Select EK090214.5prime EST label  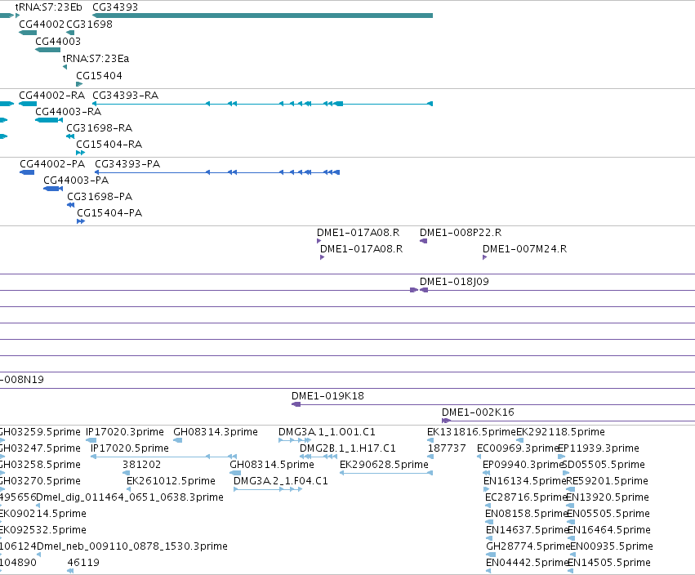point(43,515)
